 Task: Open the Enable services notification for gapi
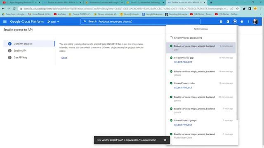tap(201, 48)
